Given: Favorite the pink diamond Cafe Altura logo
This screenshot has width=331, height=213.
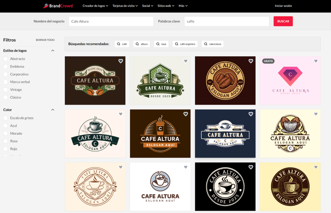Looking at the screenshot, I should (316, 61).
